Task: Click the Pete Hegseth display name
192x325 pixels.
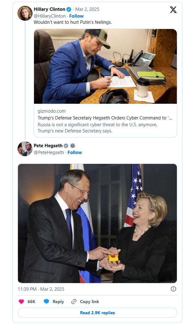Action: [48, 146]
